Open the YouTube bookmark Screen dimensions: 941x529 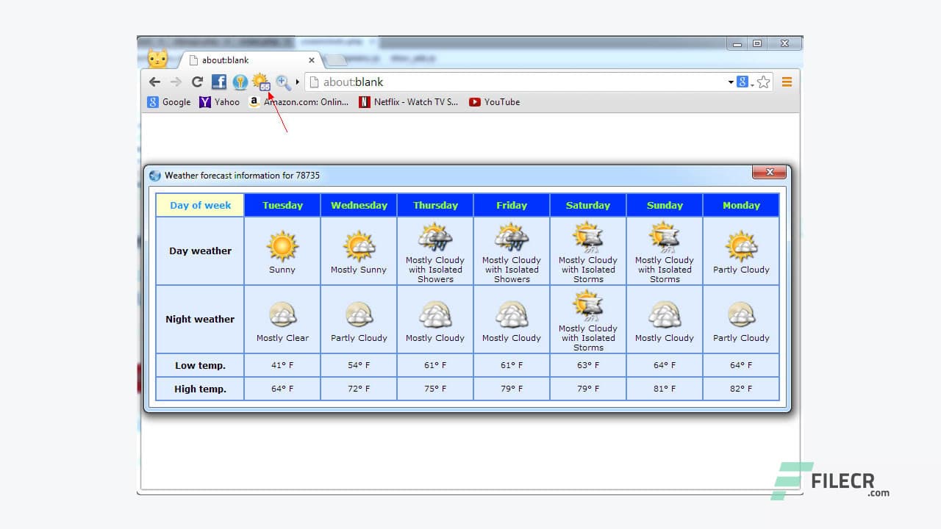[x=494, y=102]
